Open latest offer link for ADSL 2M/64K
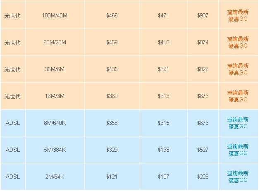This screenshot has width=260, height=191. [x=238, y=177]
